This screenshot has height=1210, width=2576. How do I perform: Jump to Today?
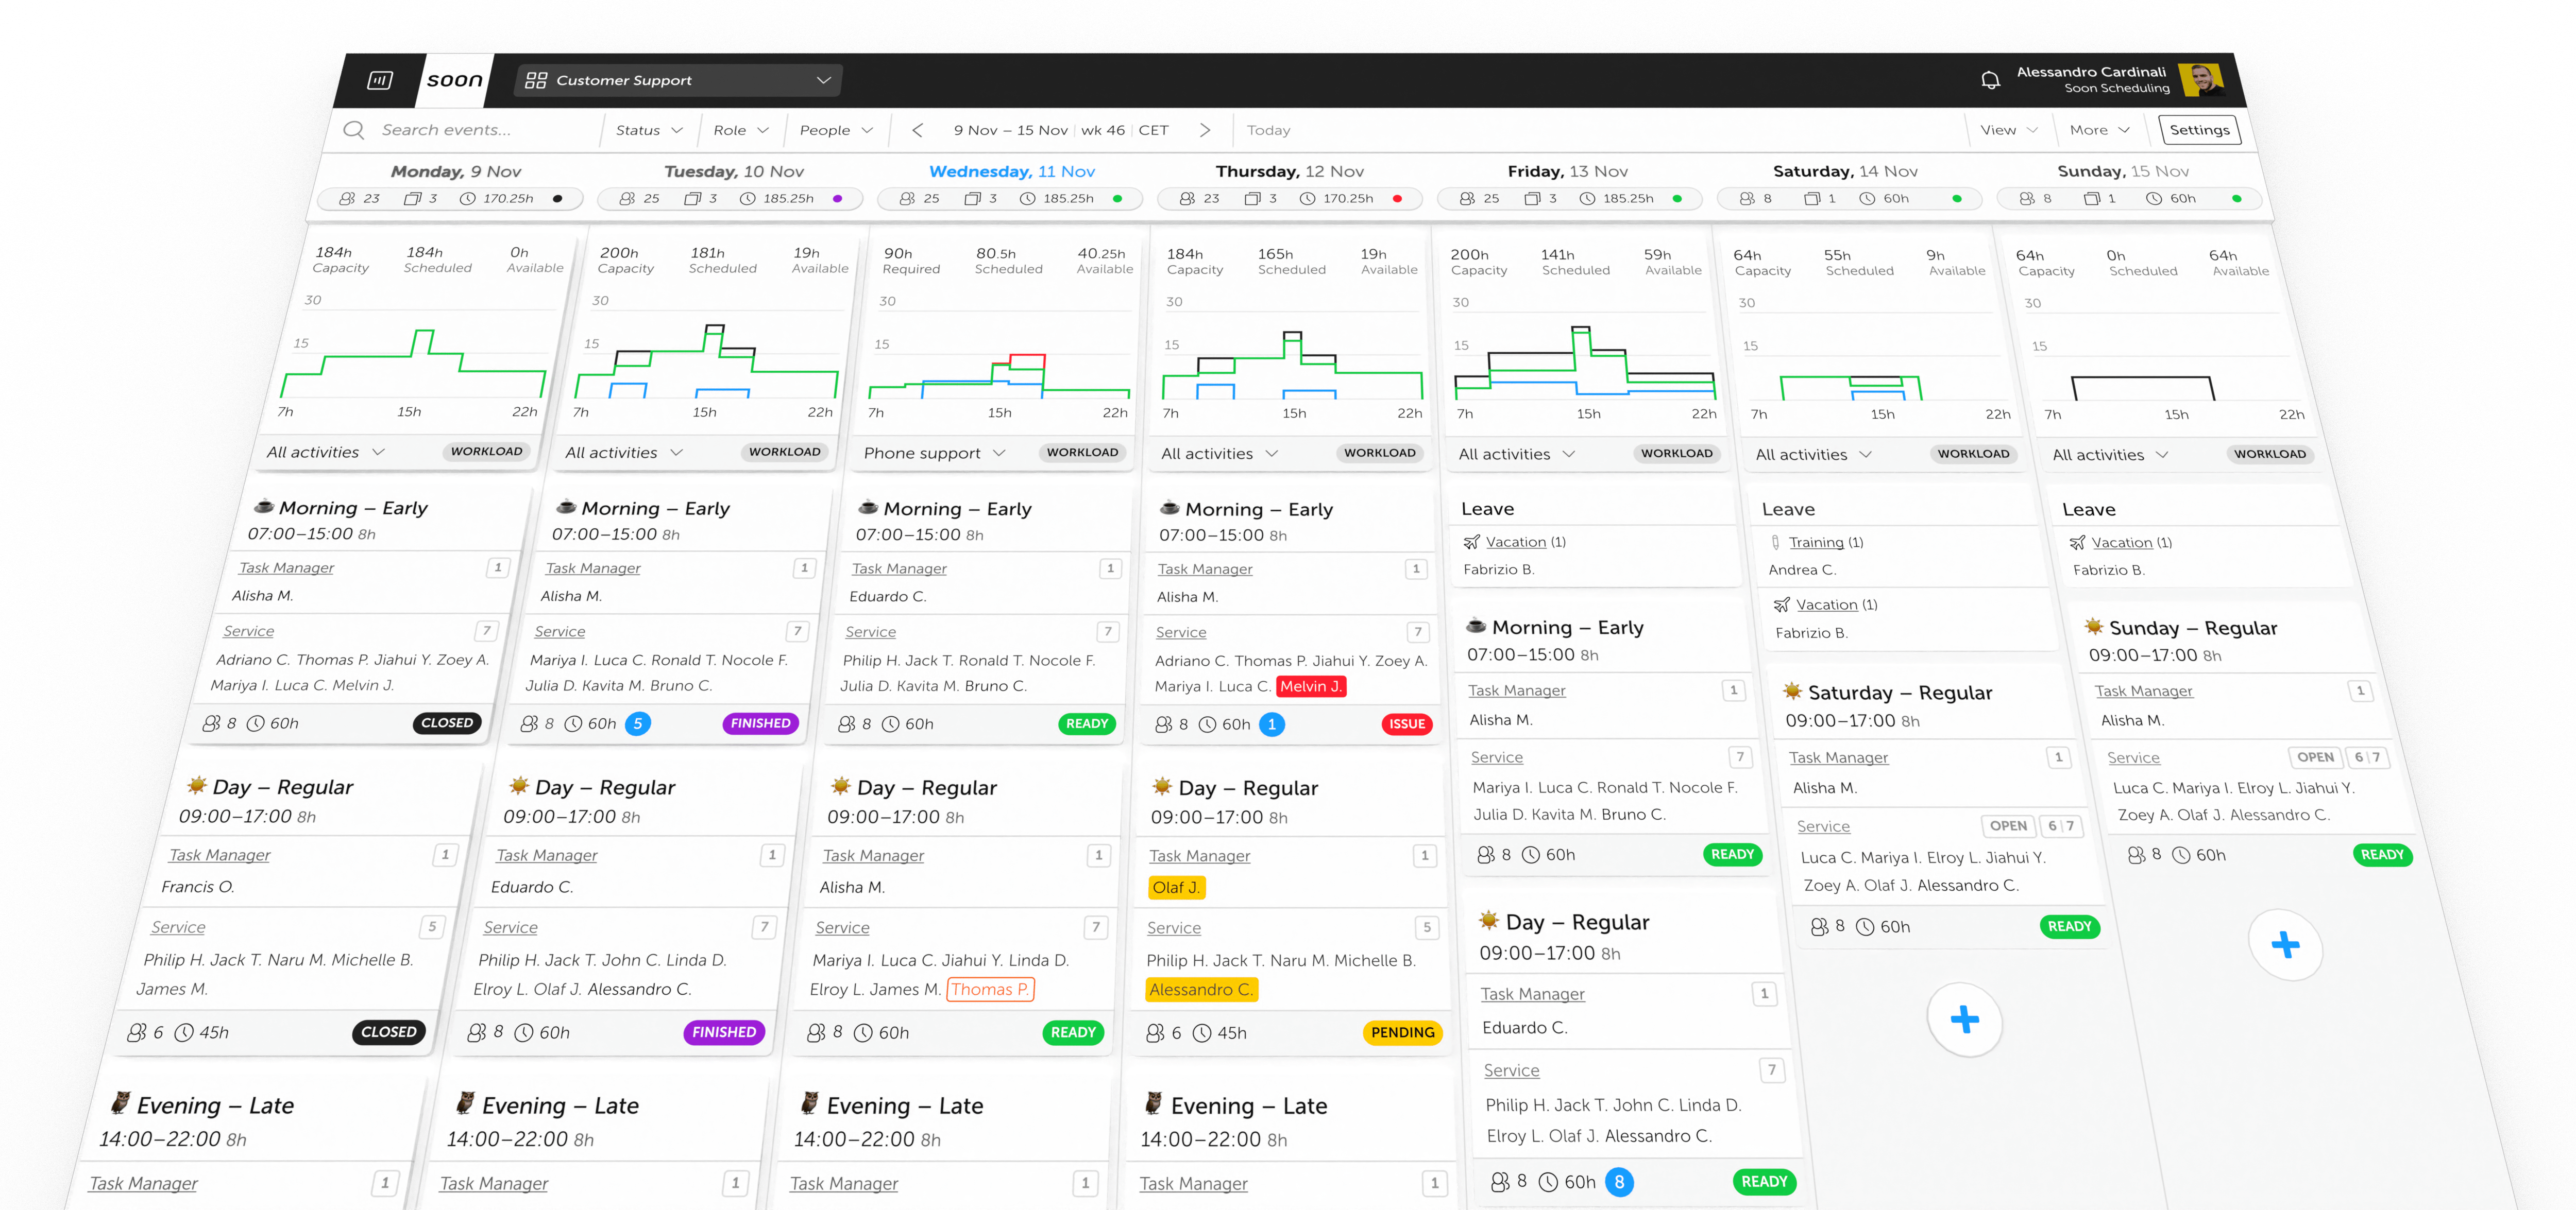pyautogui.click(x=1268, y=130)
